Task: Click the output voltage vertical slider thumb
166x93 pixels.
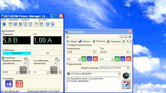Action: coord(29,72)
